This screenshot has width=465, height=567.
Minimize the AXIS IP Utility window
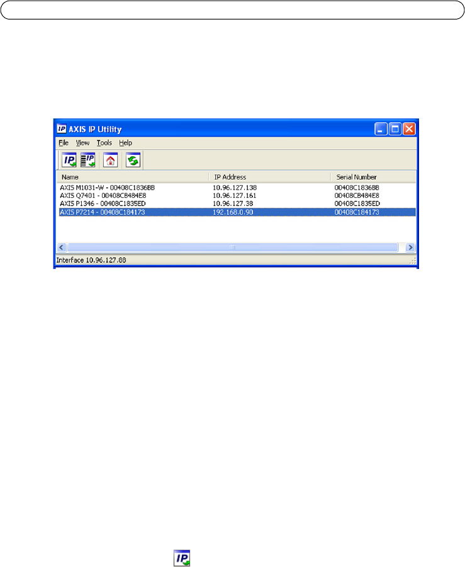pyautogui.click(x=381, y=129)
